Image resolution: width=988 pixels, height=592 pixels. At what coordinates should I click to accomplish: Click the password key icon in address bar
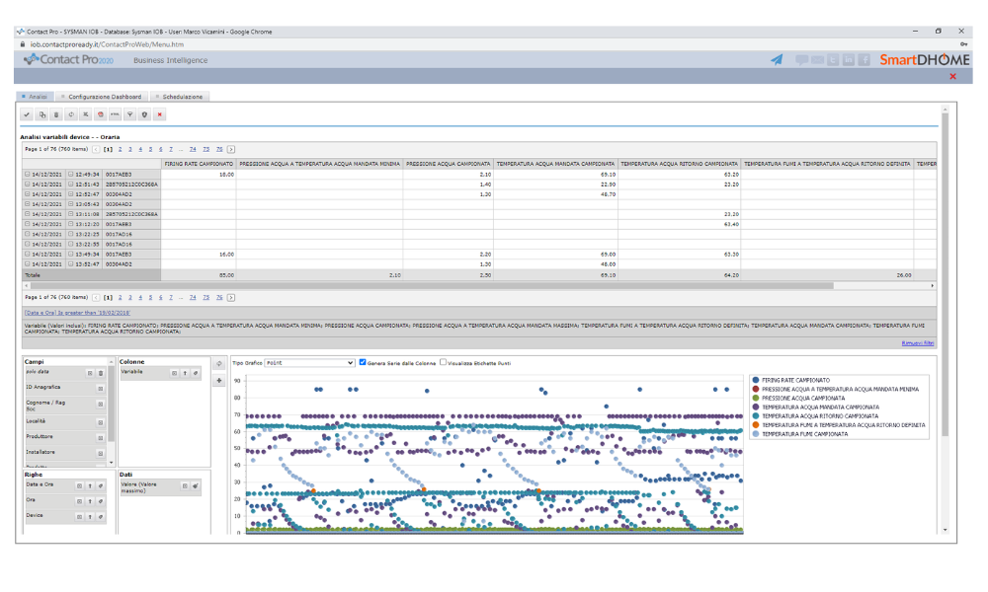pos(963,44)
